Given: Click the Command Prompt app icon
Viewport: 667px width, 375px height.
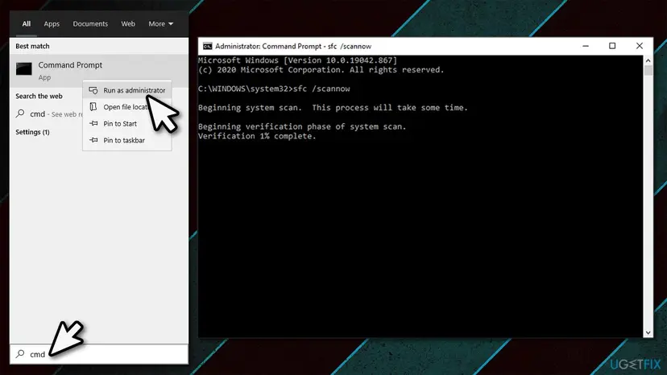Looking at the screenshot, I should (x=24, y=69).
